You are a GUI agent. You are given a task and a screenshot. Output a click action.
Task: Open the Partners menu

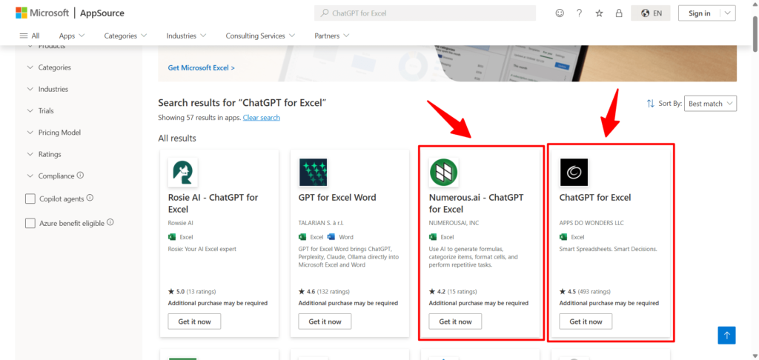click(331, 36)
